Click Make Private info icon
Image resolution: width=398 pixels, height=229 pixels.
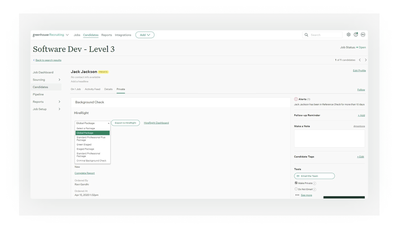point(315,183)
